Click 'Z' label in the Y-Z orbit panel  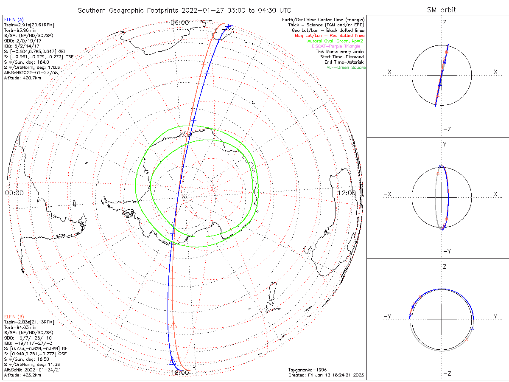(445, 267)
